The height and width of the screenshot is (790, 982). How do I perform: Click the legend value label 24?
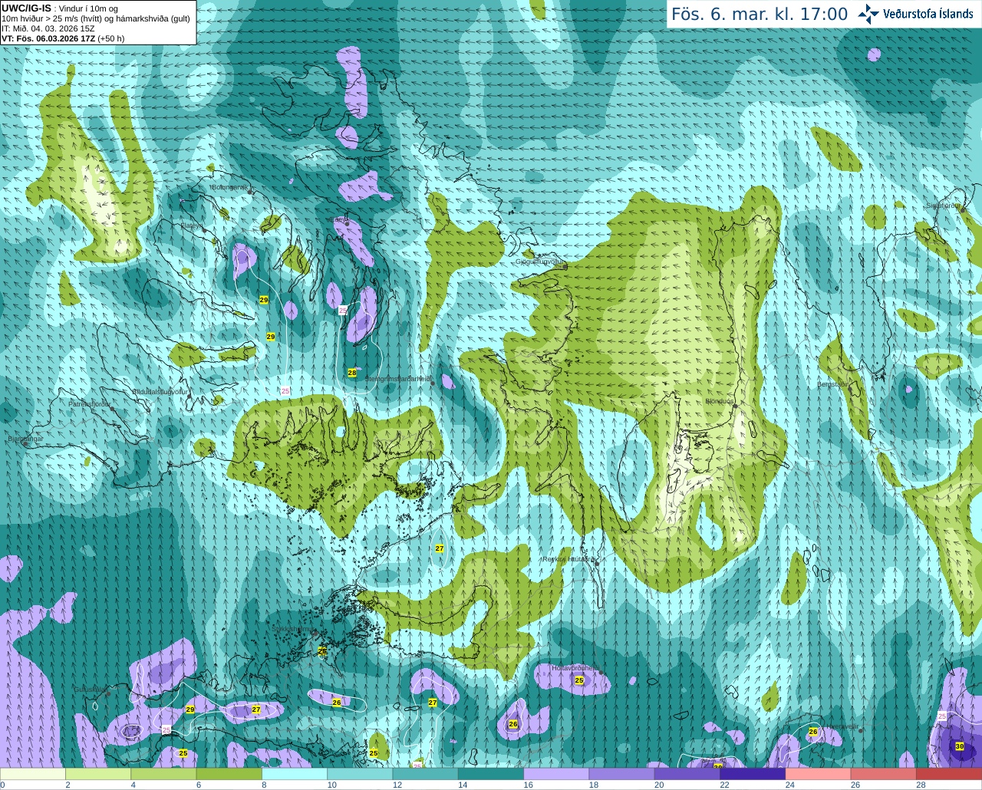(790, 785)
